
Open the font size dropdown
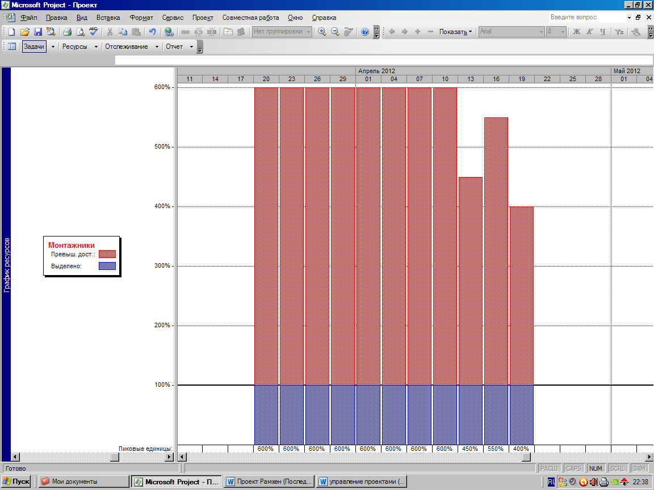coord(563,32)
